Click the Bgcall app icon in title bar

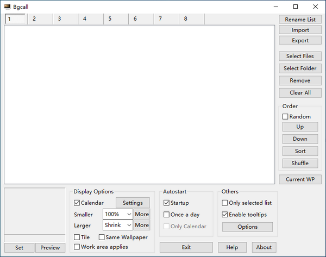point(7,7)
